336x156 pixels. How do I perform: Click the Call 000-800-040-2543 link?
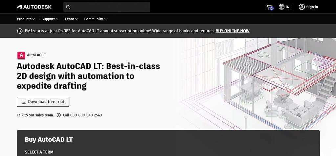(x=82, y=115)
